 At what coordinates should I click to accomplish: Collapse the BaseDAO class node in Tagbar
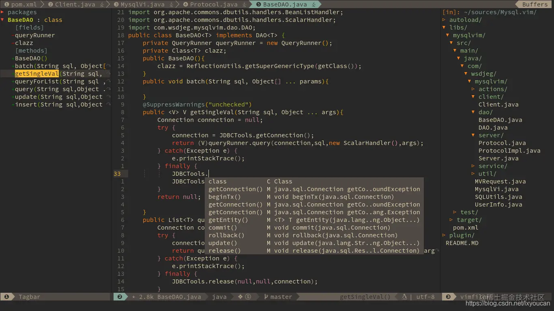click(x=2, y=20)
